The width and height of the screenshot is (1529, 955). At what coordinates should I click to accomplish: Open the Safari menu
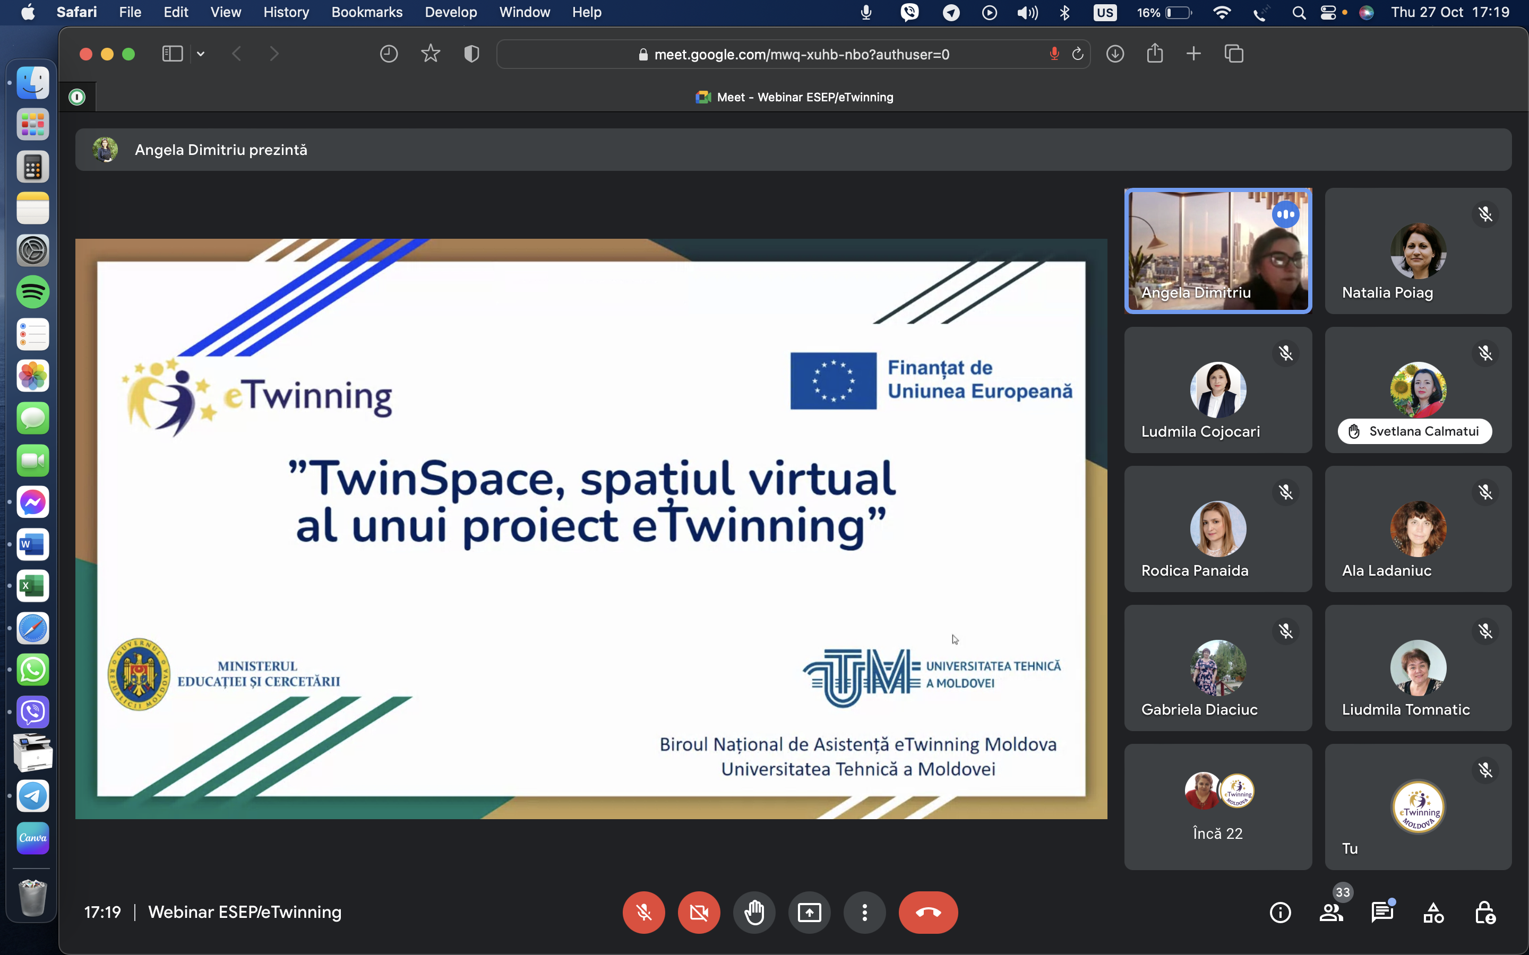[x=76, y=12]
